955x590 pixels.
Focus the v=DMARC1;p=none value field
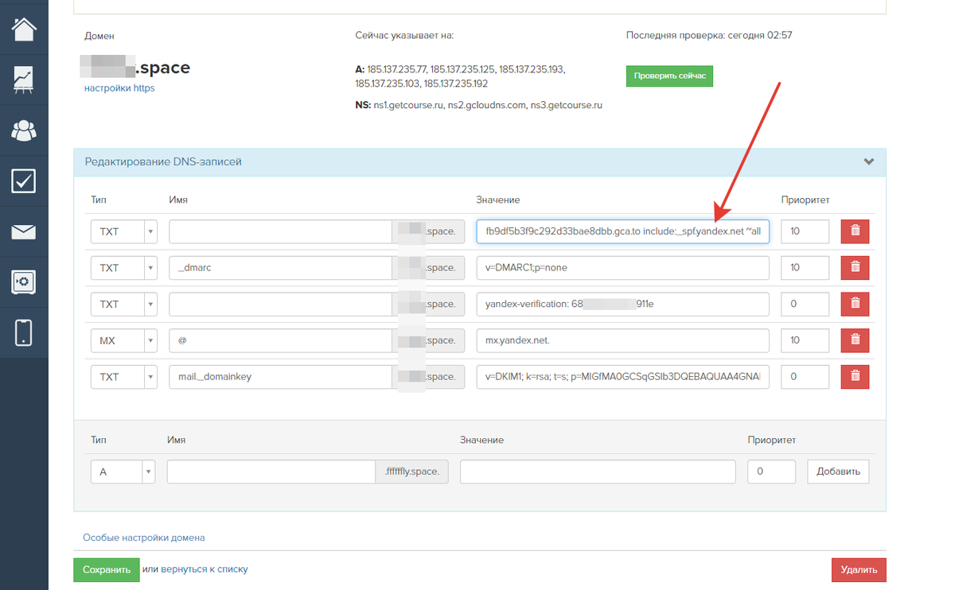point(622,268)
